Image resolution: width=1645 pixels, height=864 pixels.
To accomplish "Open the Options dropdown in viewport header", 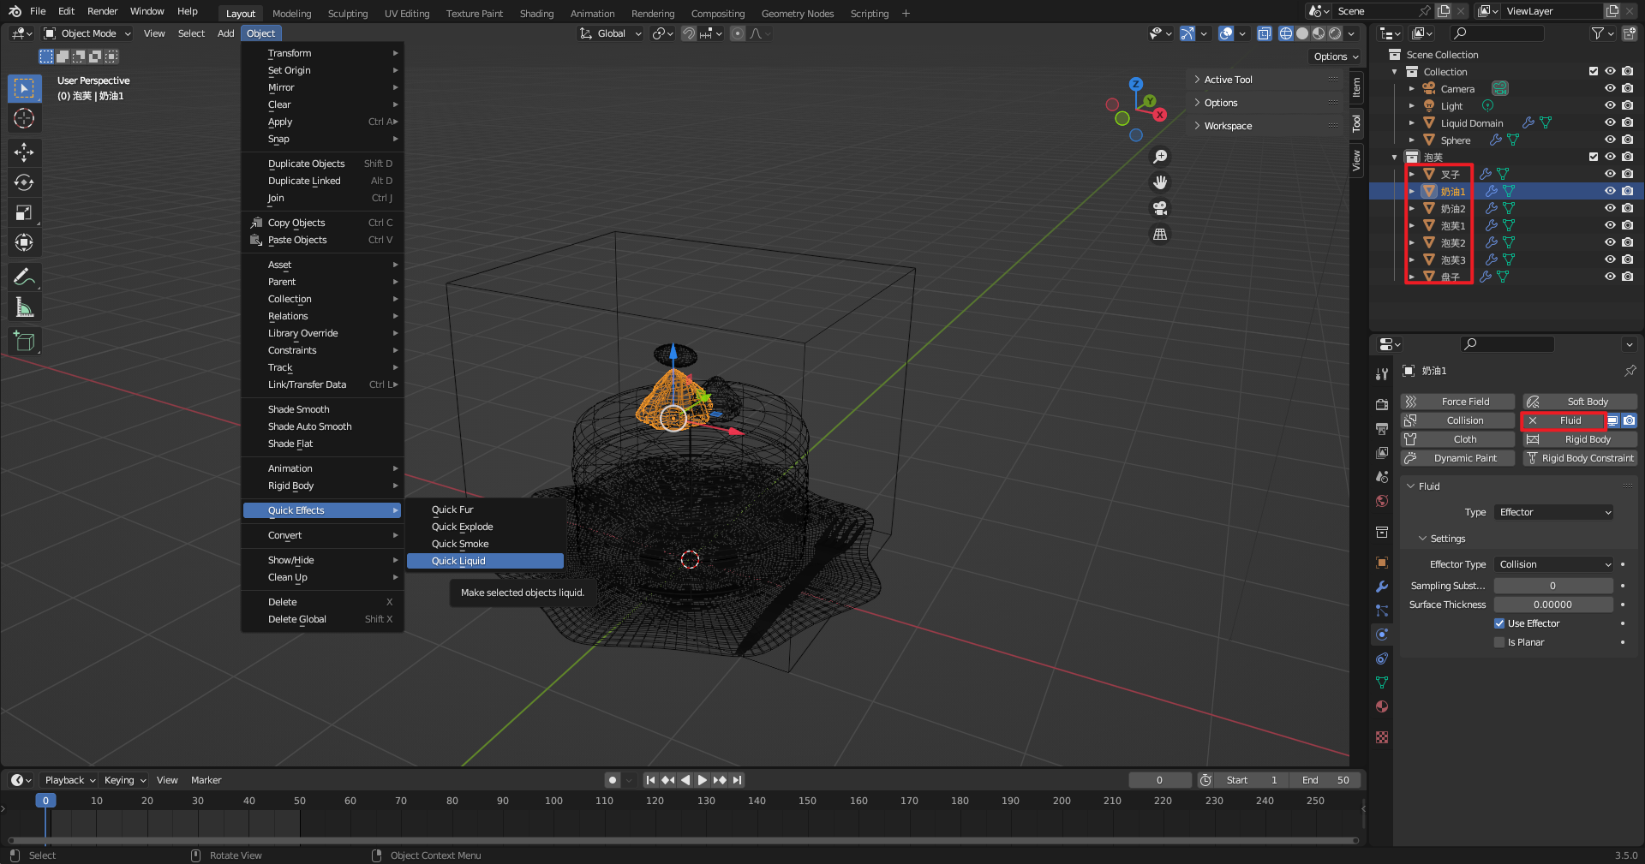I will click(x=1336, y=57).
